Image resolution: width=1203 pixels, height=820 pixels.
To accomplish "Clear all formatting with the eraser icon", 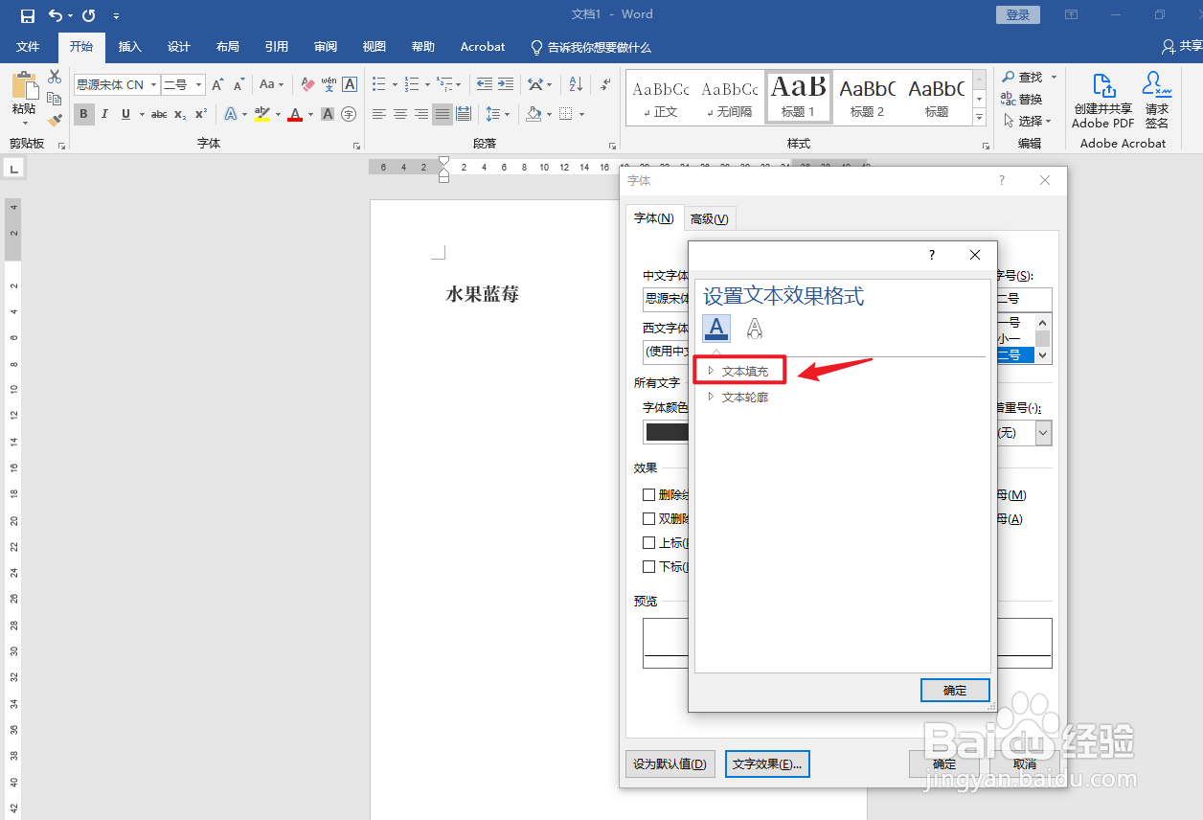I will [307, 85].
